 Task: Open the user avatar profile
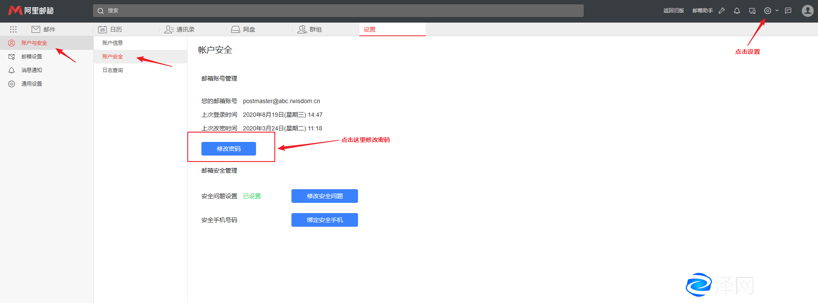(x=807, y=11)
